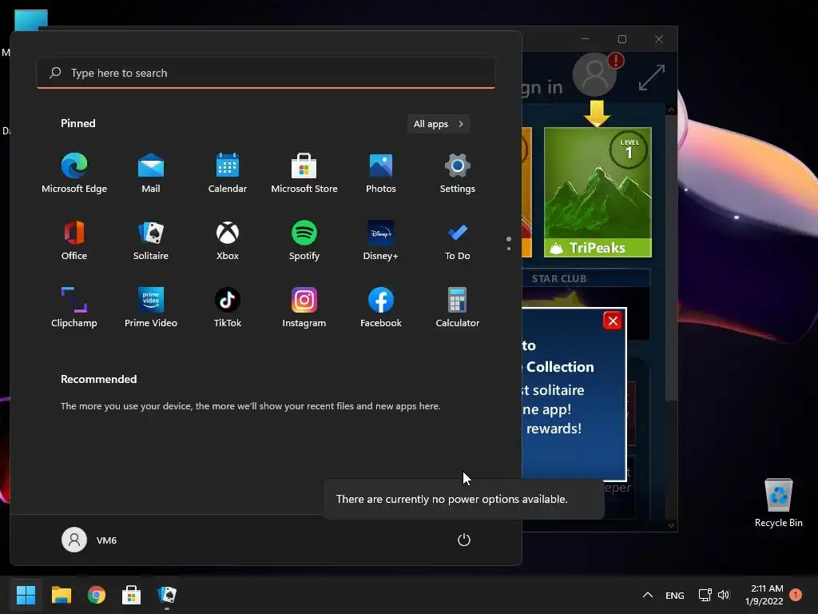Click STAR CLUB header in Solitaire

(x=558, y=279)
